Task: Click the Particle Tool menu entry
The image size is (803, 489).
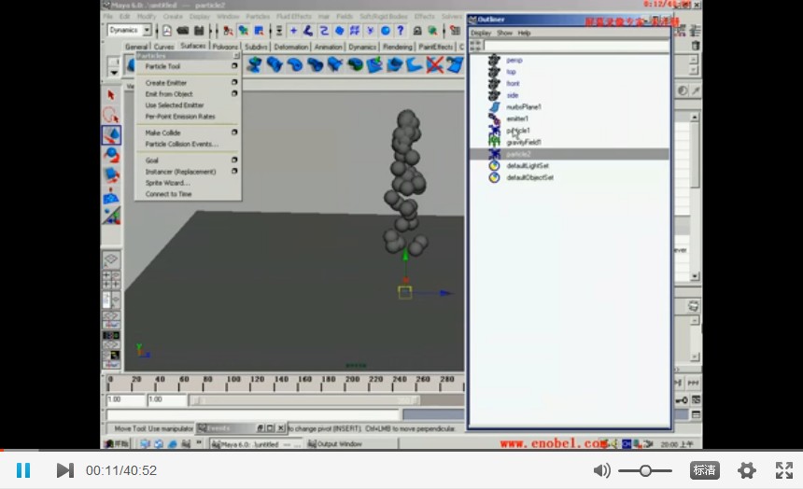Action: pos(162,66)
